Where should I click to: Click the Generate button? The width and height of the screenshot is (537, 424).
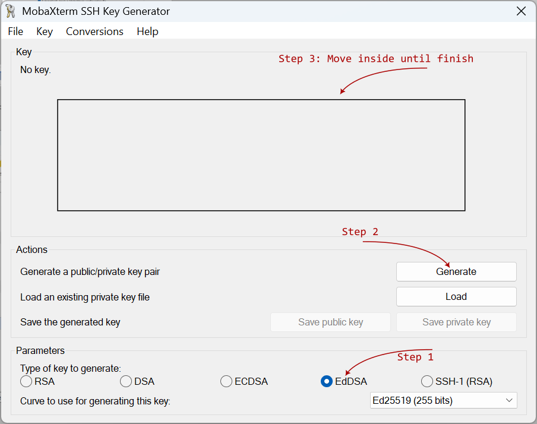(x=456, y=271)
